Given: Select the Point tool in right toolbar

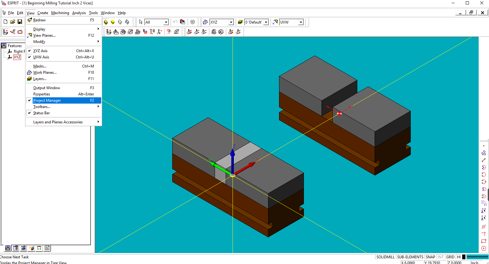Looking at the screenshot, I should (484, 146).
